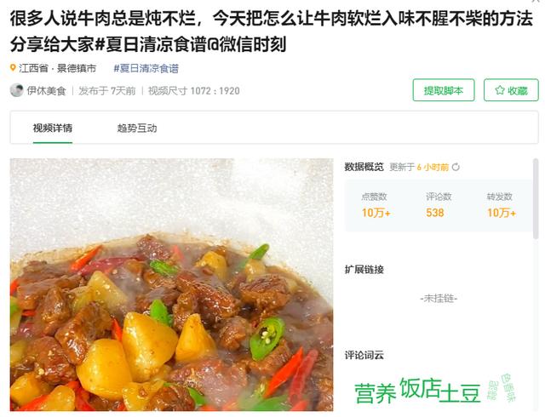Click 营养 in the comment word cloud

click(375, 393)
